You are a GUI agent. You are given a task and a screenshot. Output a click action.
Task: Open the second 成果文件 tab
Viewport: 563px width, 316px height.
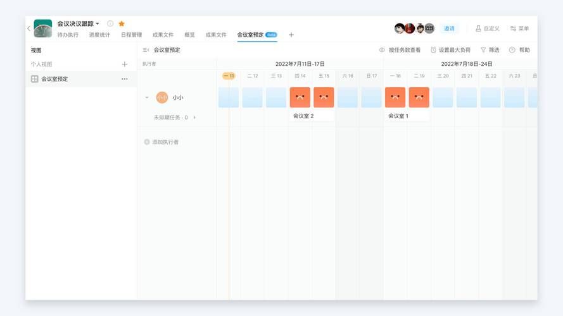[216, 35]
